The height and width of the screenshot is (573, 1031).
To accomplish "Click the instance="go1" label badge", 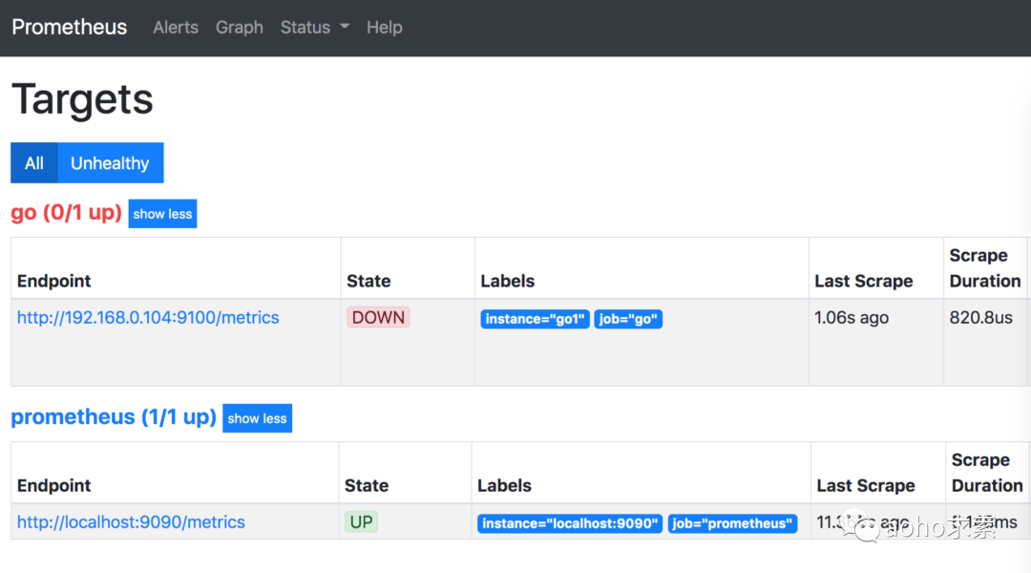I will tap(535, 319).
